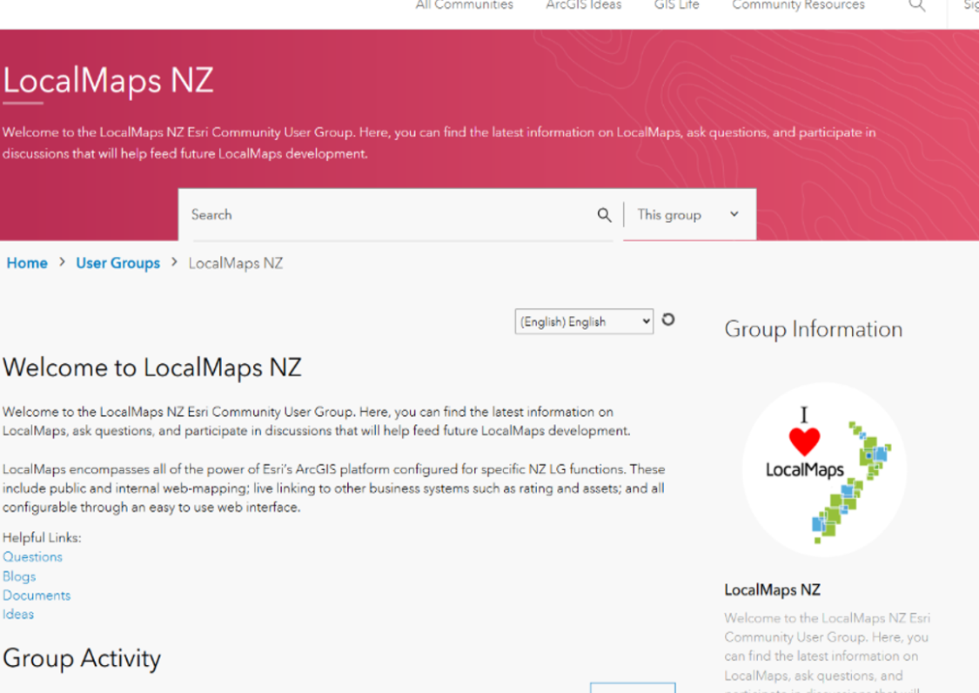Open the Blogs helpful link
This screenshot has width=979, height=693.
click(19, 576)
